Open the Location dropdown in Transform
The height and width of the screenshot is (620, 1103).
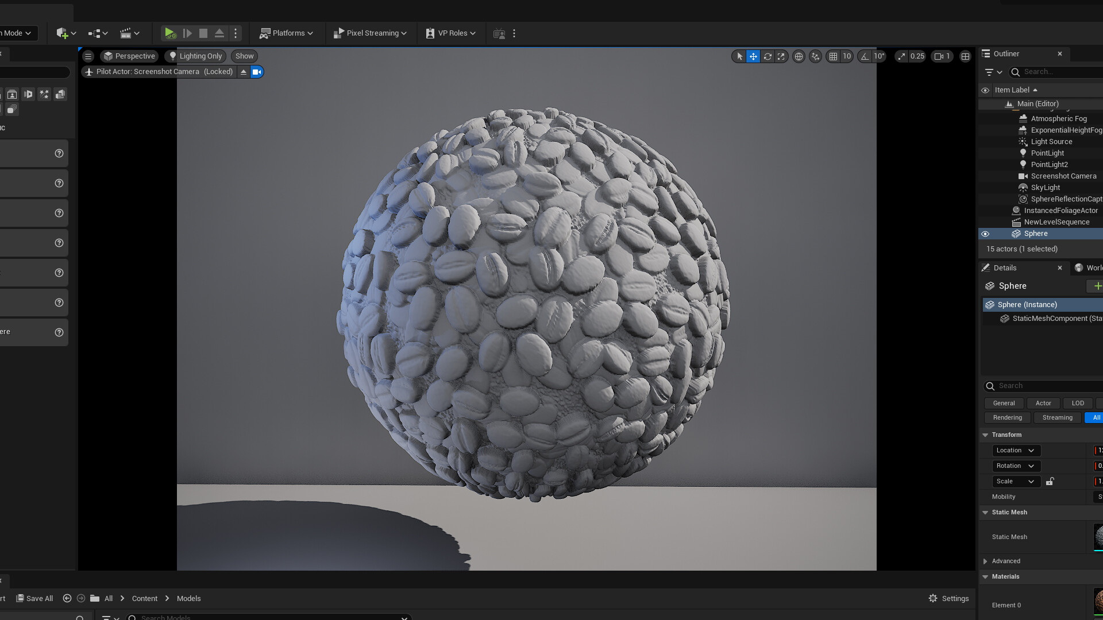click(x=1015, y=450)
